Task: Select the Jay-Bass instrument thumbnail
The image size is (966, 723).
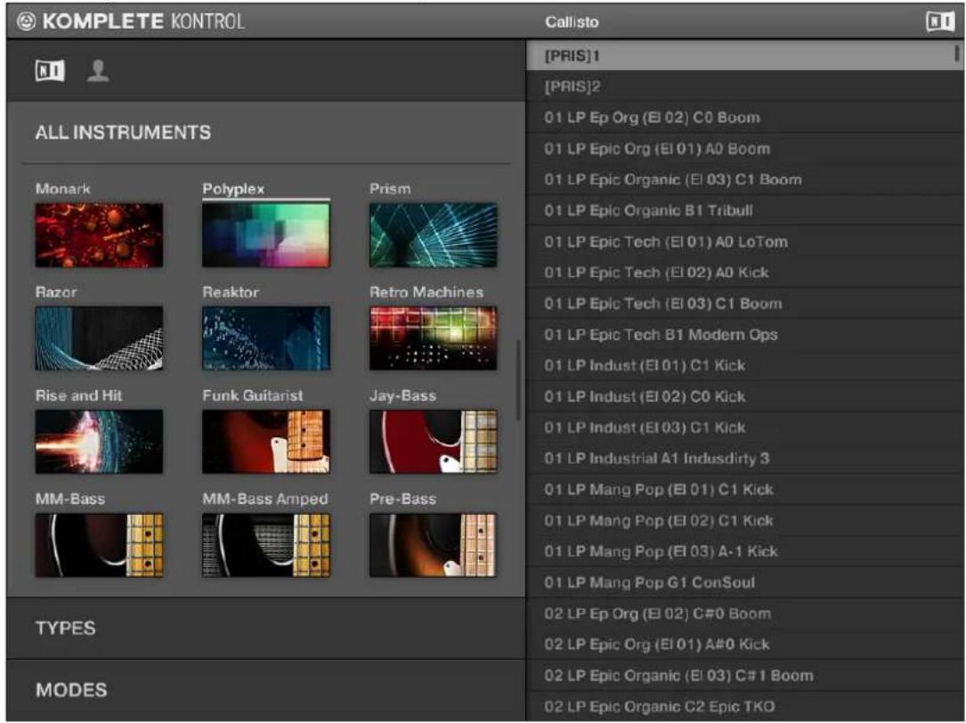Action: (x=433, y=442)
